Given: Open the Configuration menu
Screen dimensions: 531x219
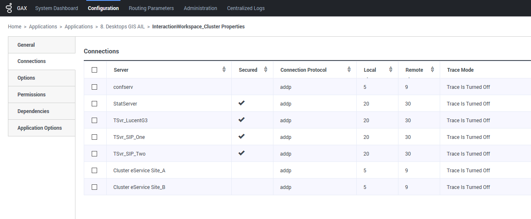Looking at the screenshot, I should [x=103, y=8].
